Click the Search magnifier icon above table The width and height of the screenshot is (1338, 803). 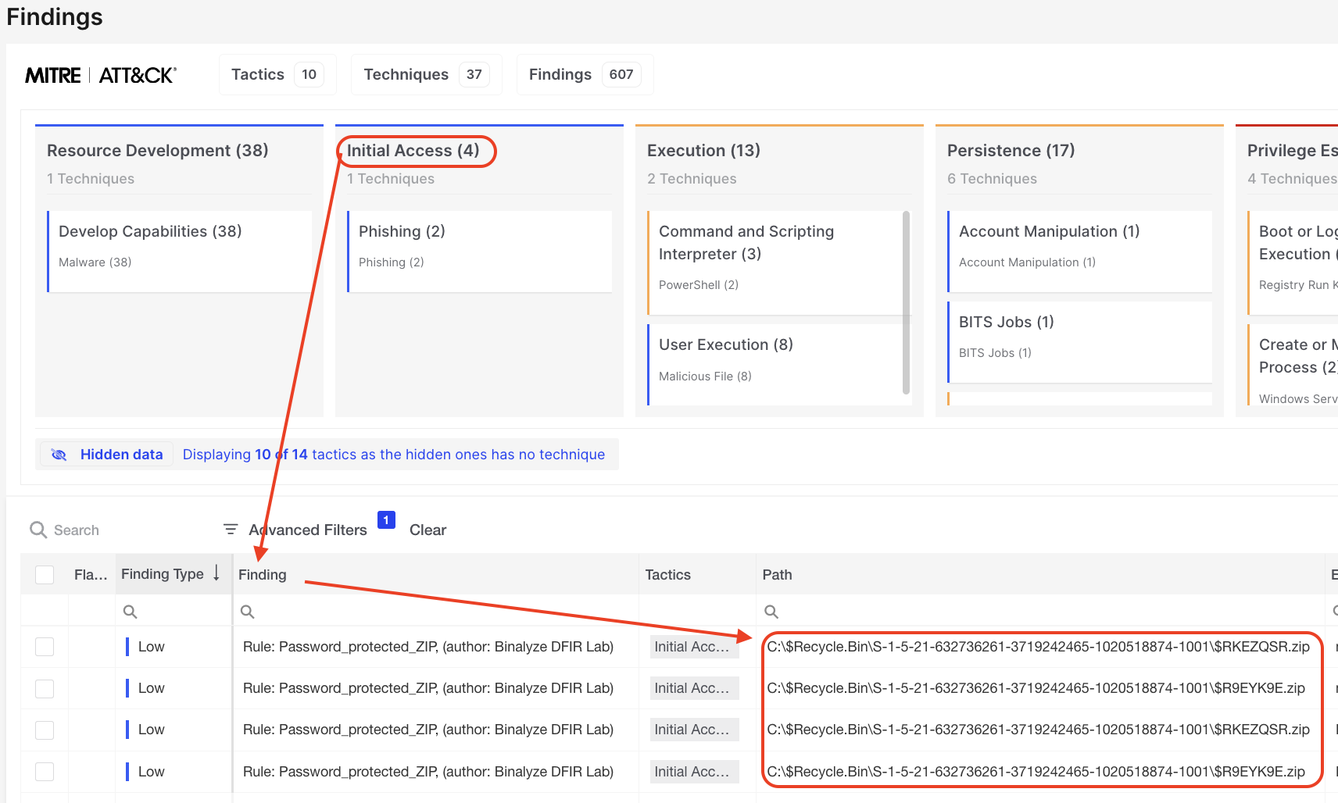38,530
